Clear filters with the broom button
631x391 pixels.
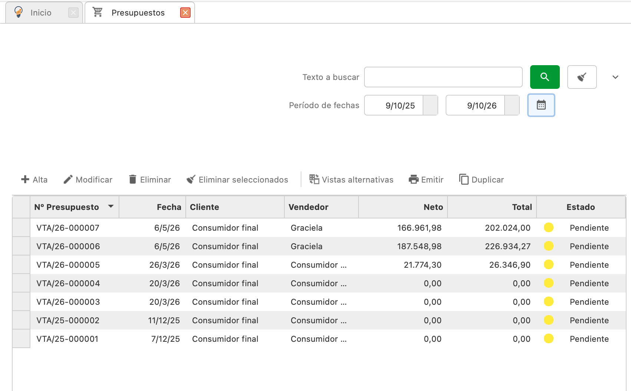coord(582,77)
